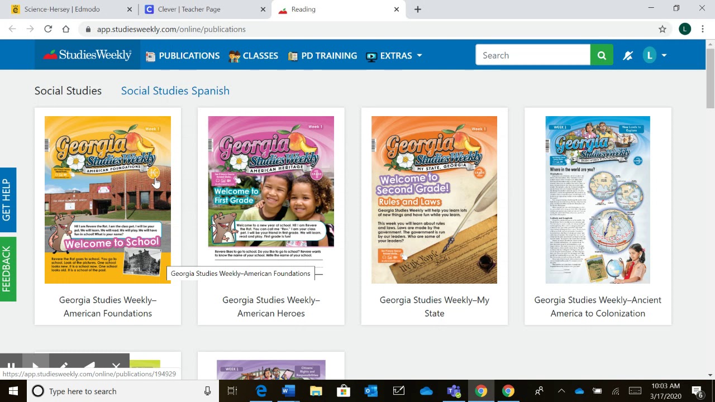
Task: Click the Studies Weekly apple logo
Action: [x=87, y=55]
